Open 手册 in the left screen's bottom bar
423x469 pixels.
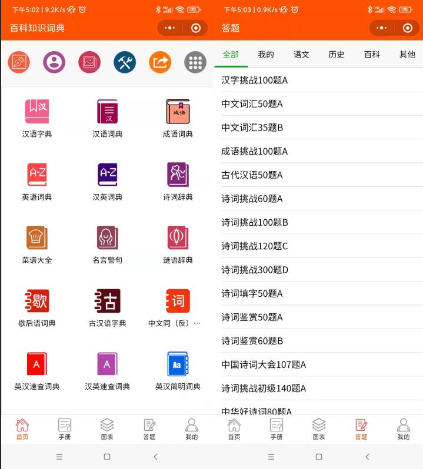point(65,429)
